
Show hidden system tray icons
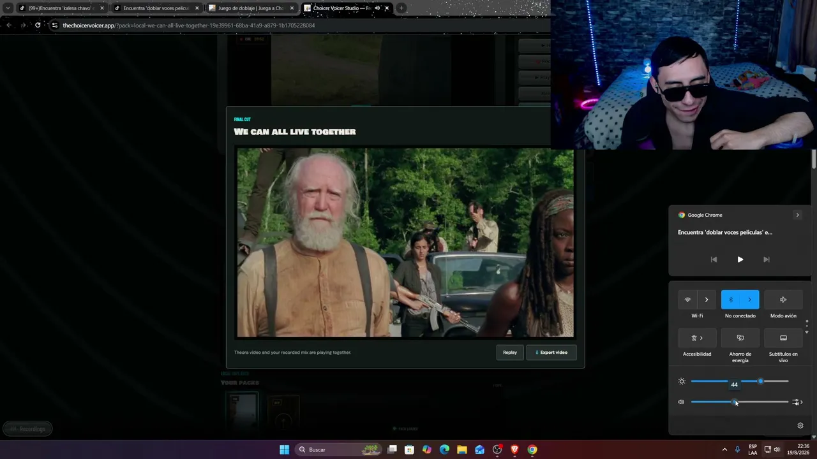pos(724,449)
